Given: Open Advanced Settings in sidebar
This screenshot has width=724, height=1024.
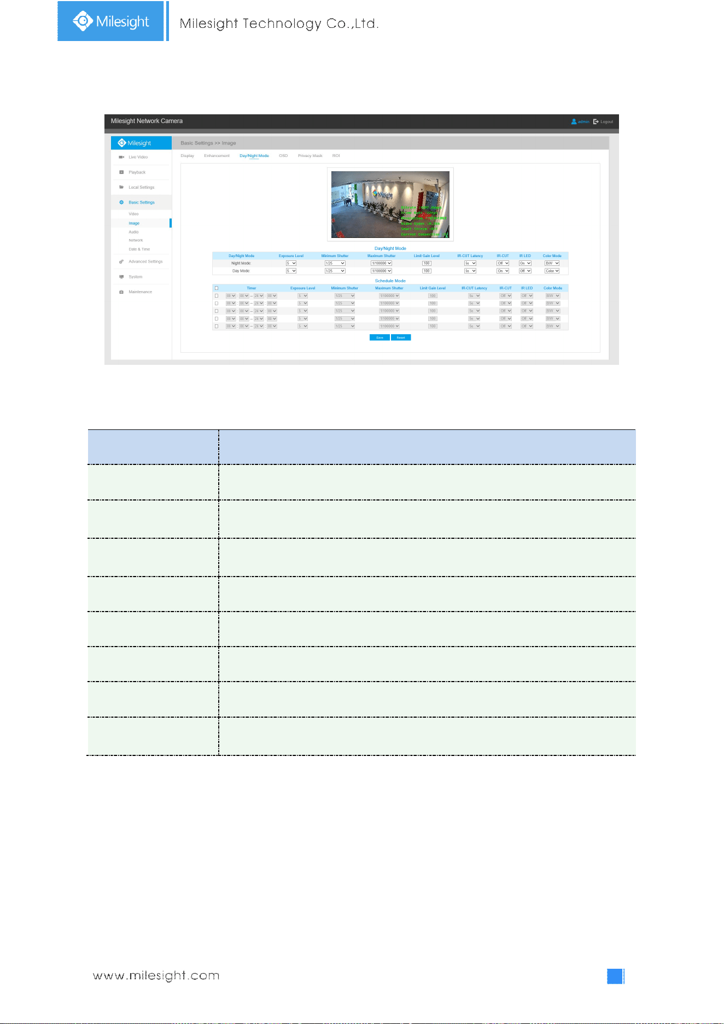Looking at the screenshot, I should click(145, 261).
